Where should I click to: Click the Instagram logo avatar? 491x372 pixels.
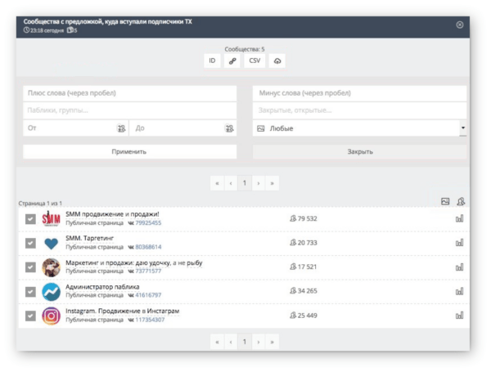click(51, 316)
